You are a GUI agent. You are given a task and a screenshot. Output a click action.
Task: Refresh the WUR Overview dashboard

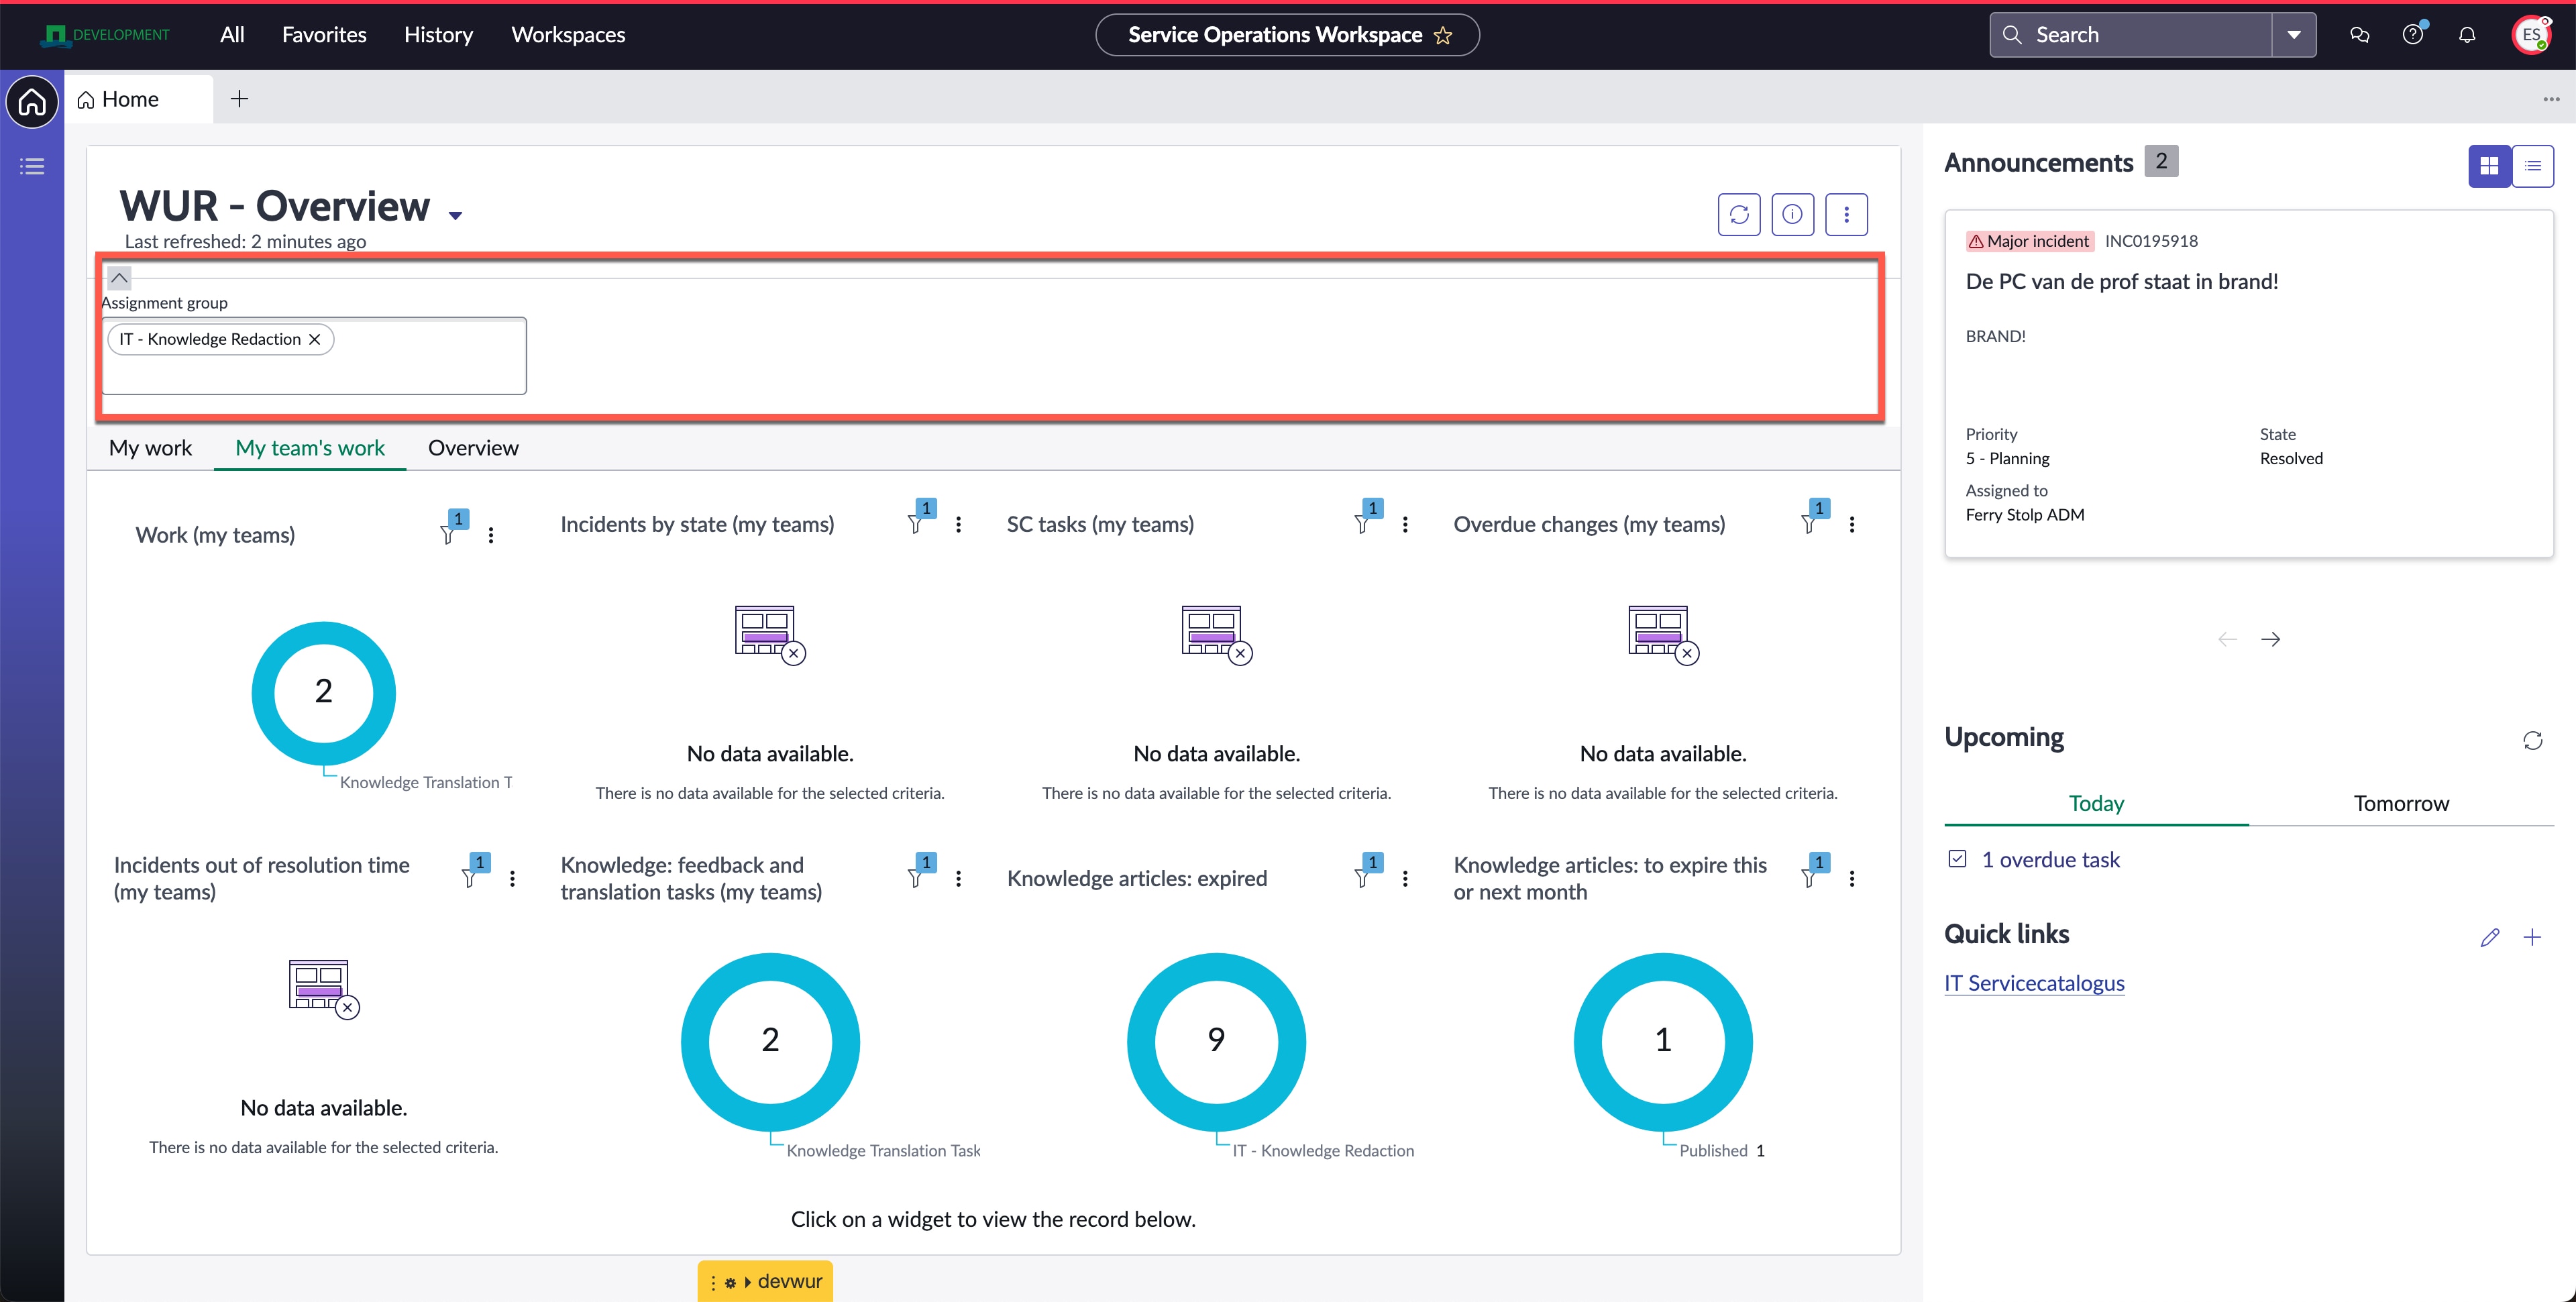pyautogui.click(x=1739, y=214)
